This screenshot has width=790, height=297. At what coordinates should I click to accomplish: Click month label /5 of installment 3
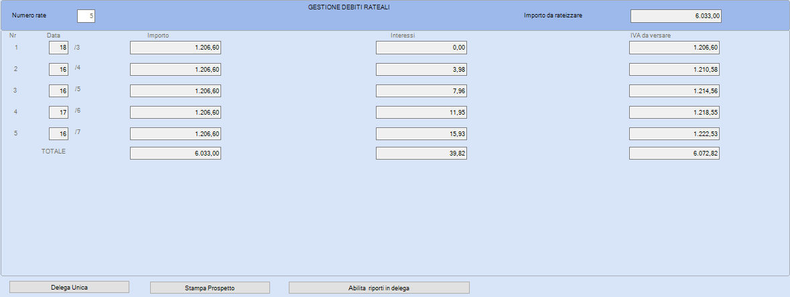click(77, 88)
